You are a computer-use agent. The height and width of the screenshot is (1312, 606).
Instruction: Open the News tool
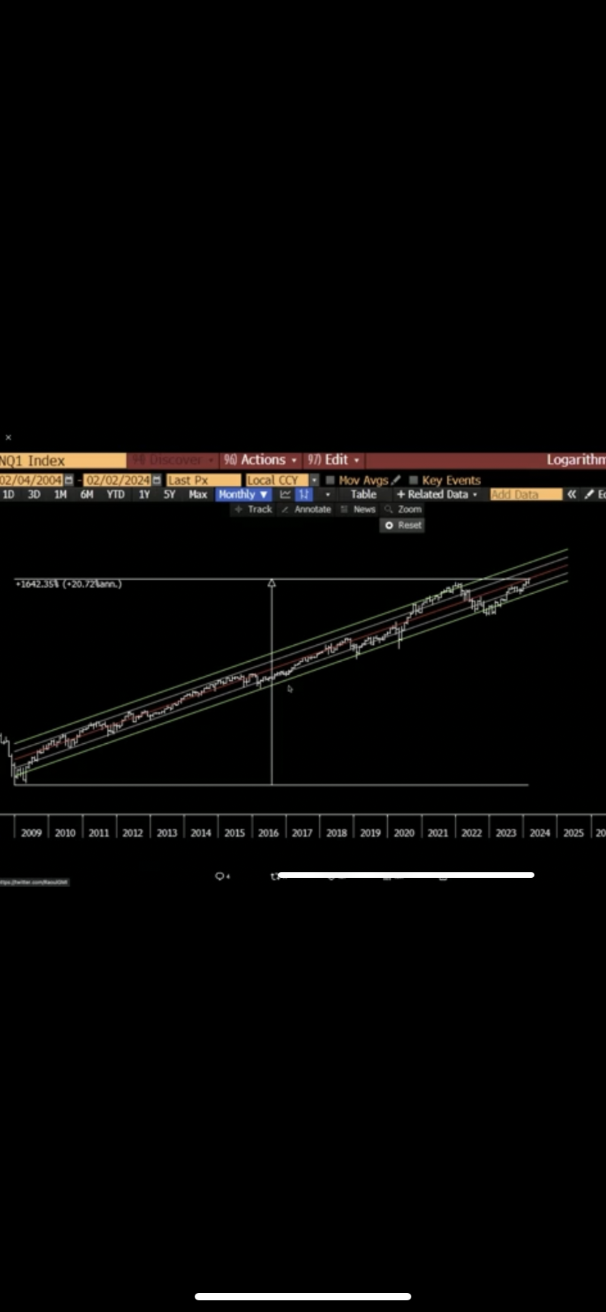pyautogui.click(x=358, y=510)
